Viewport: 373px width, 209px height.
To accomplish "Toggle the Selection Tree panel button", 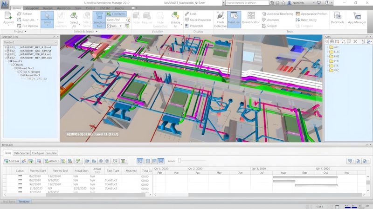I will (99, 20).
